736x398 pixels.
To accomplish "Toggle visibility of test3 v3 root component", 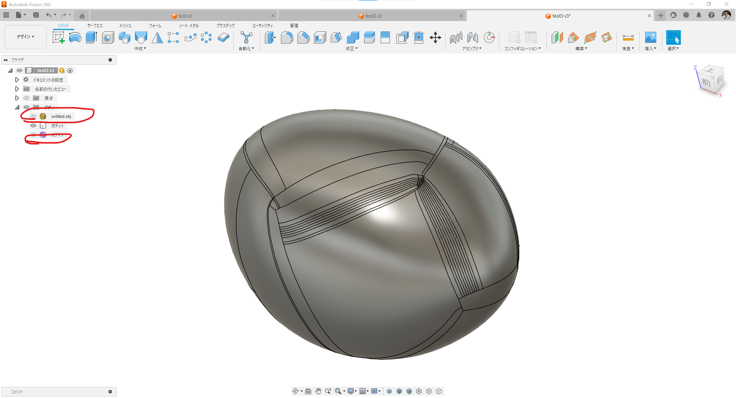I will tap(20, 70).
